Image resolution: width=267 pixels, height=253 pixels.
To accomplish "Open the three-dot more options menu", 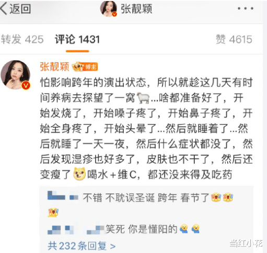I will pyautogui.click(x=246, y=8).
